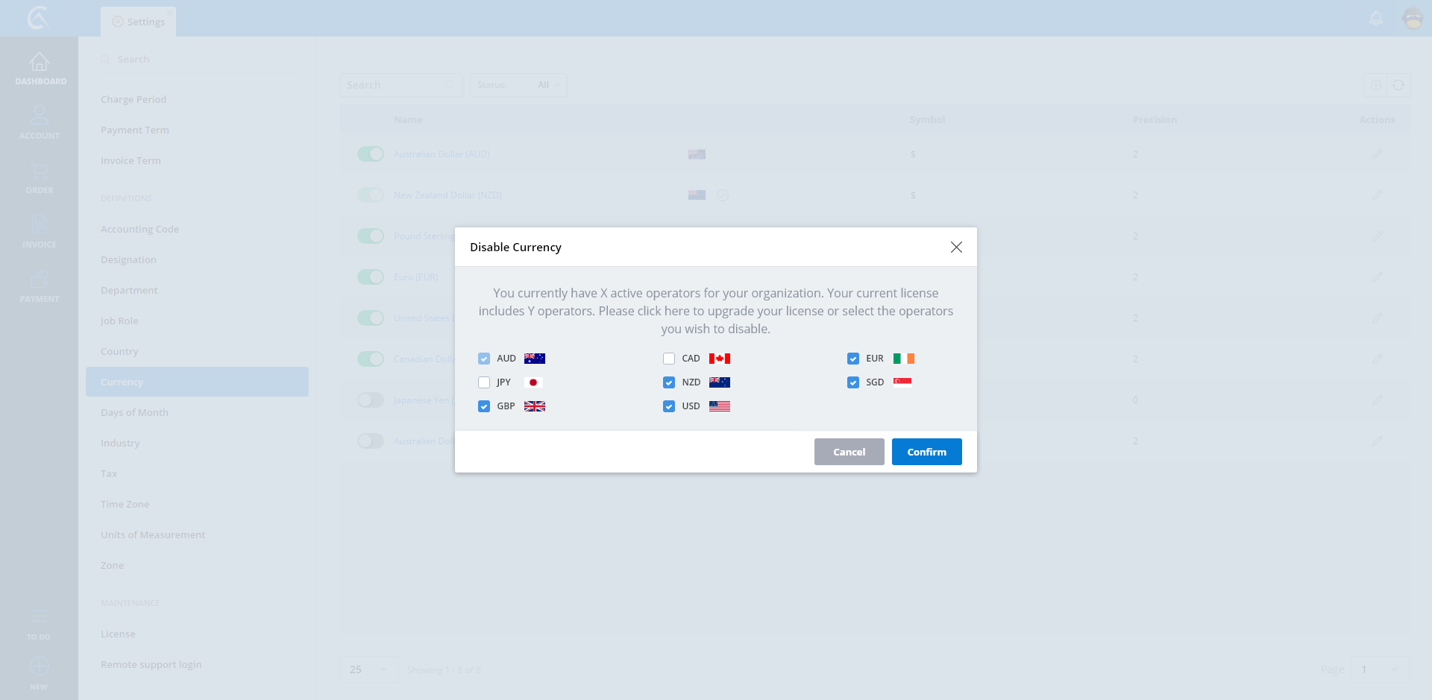This screenshot has width=1432, height=700.
Task: Open the Page number dropdown
Action: point(1379,669)
